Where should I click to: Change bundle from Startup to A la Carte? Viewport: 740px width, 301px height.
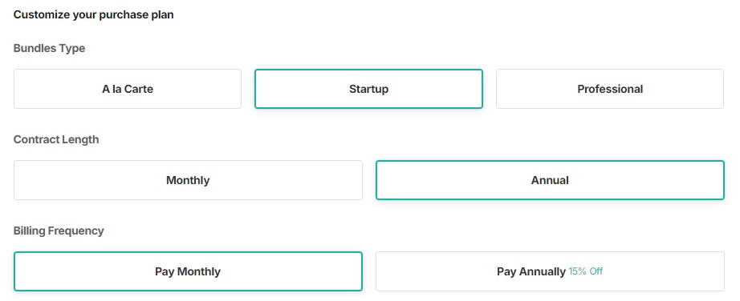point(128,89)
